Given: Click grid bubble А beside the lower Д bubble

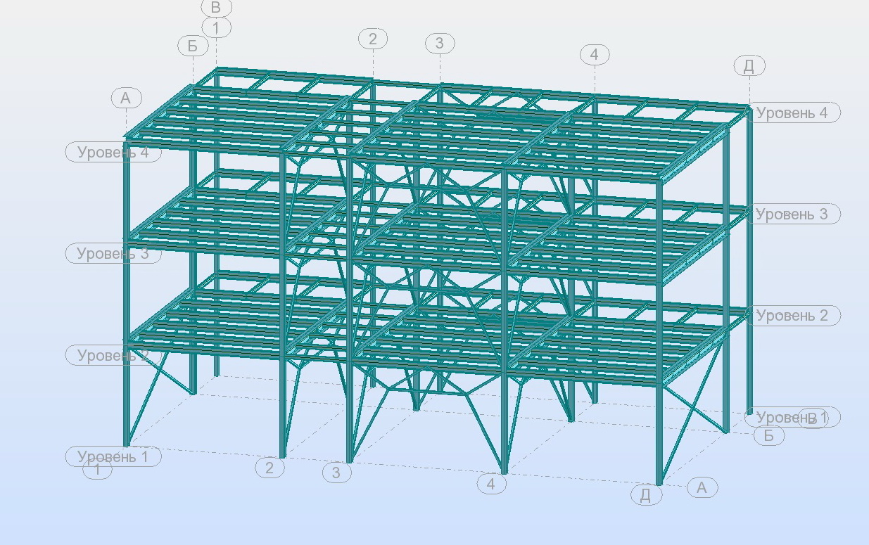Looking at the screenshot, I should tap(702, 487).
